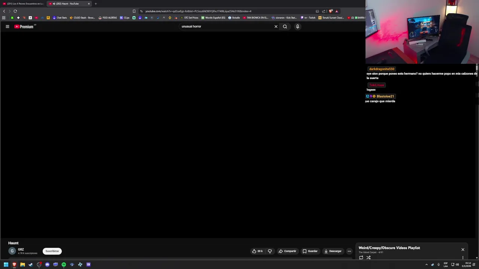
Task: Open the FEED ALERTAS bookmark
Action: [108, 18]
